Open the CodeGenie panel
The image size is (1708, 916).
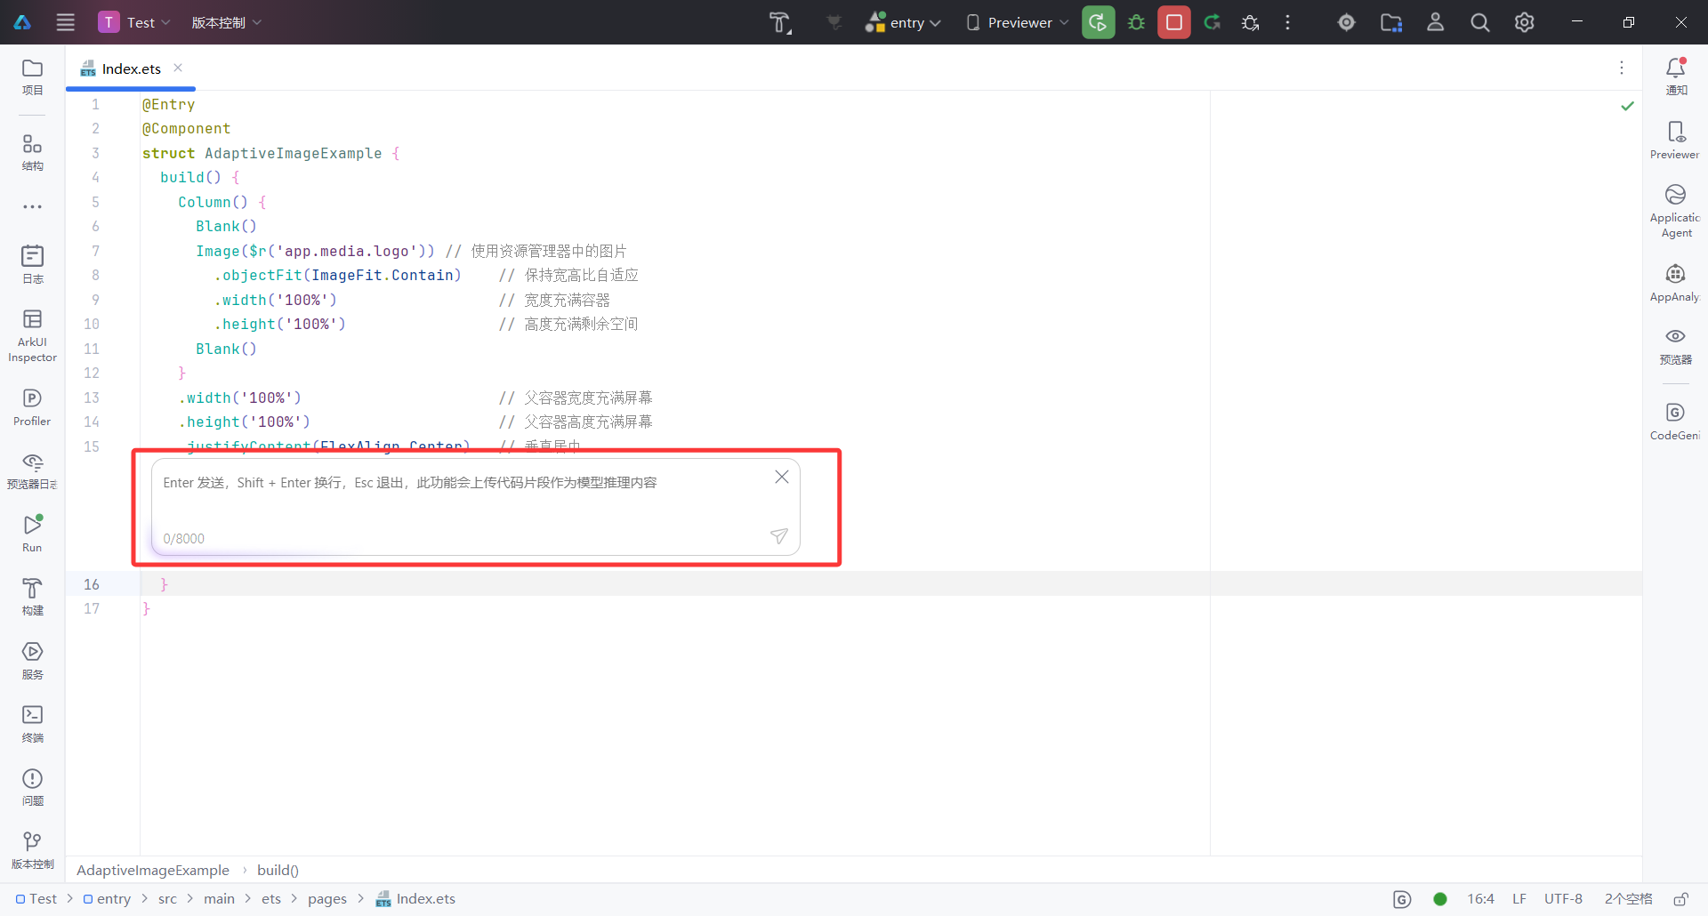pos(1675,422)
